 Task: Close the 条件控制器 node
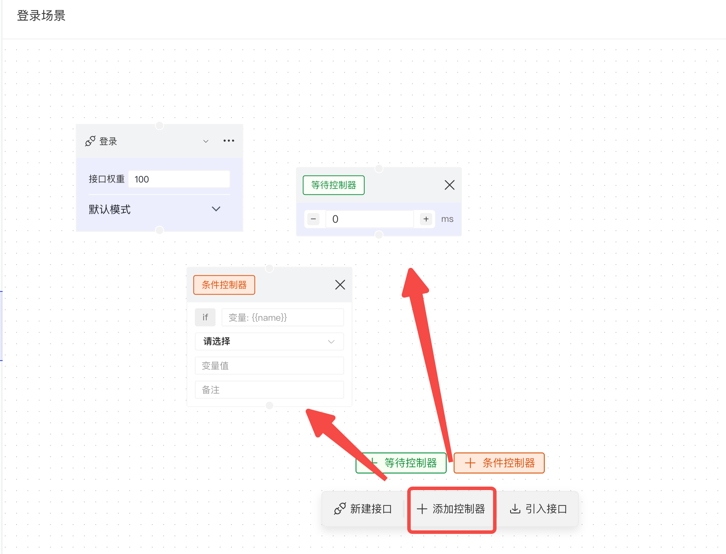tap(340, 285)
